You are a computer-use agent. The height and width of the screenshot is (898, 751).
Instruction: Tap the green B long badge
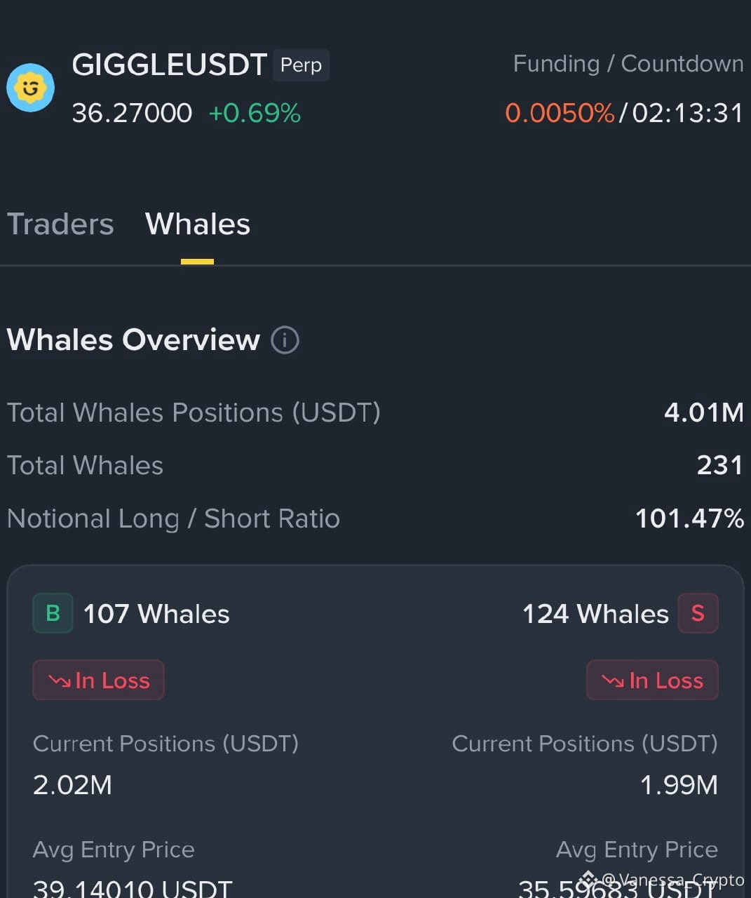[x=53, y=613]
